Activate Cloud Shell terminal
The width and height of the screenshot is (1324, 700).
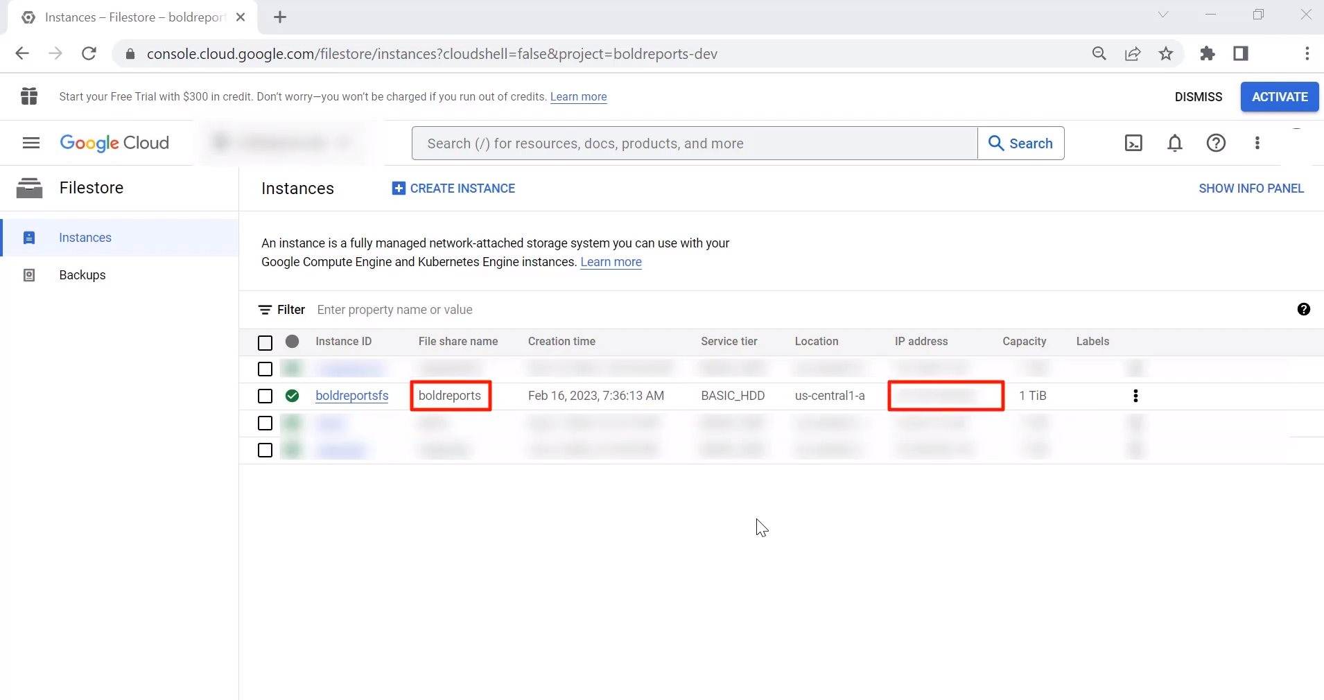click(1133, 143)
